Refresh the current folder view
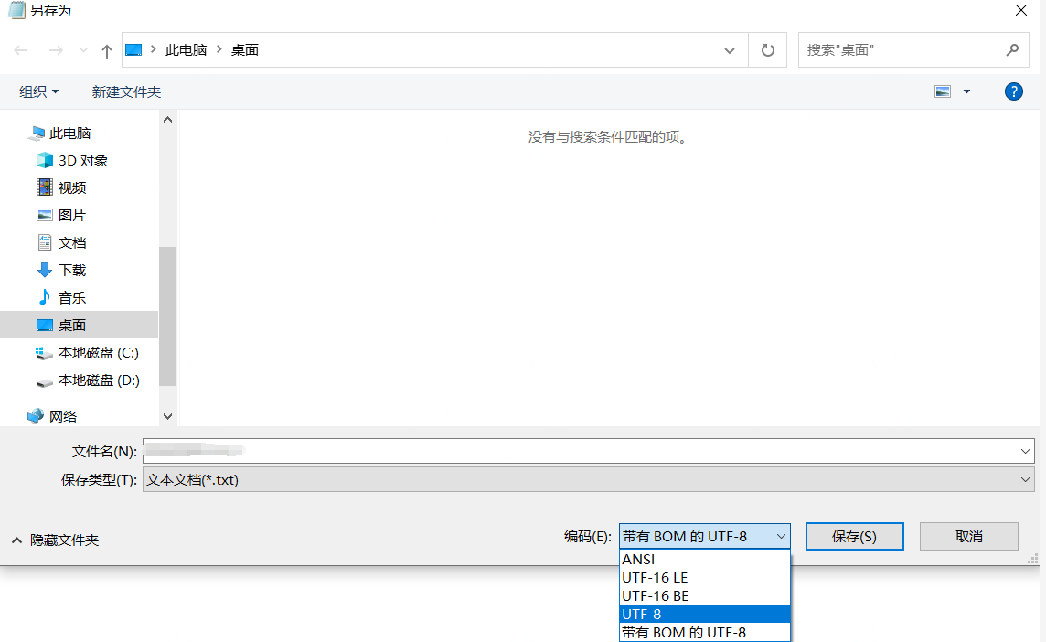The image size is (1046, 642). (x=768, y=50)
